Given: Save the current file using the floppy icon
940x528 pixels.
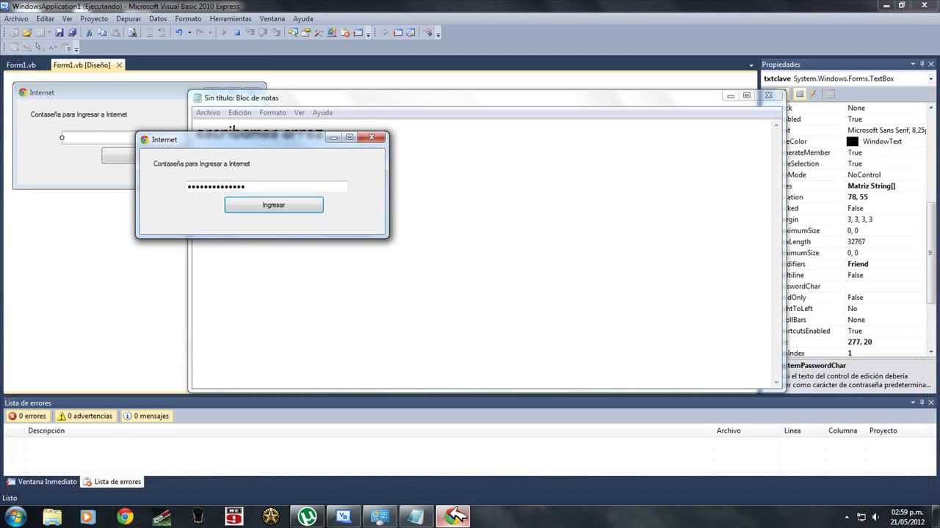Looking at the screenshot, I should pos(59,32).
